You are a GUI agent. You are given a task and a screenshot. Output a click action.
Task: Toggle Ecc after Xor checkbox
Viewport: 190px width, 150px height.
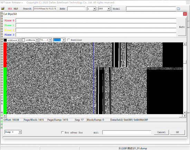click(63, 132)
